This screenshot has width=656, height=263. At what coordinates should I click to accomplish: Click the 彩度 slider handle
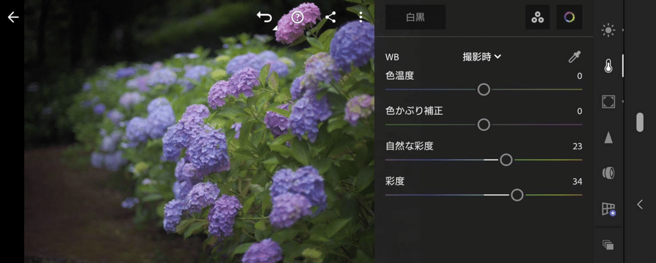pyautogui.click(x=517, y=195)
